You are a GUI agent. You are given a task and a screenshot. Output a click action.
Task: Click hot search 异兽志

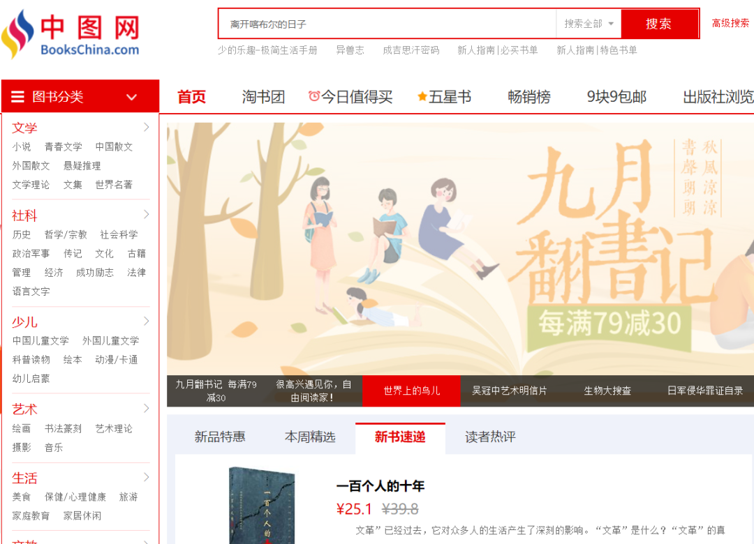[x=350, y=50]
